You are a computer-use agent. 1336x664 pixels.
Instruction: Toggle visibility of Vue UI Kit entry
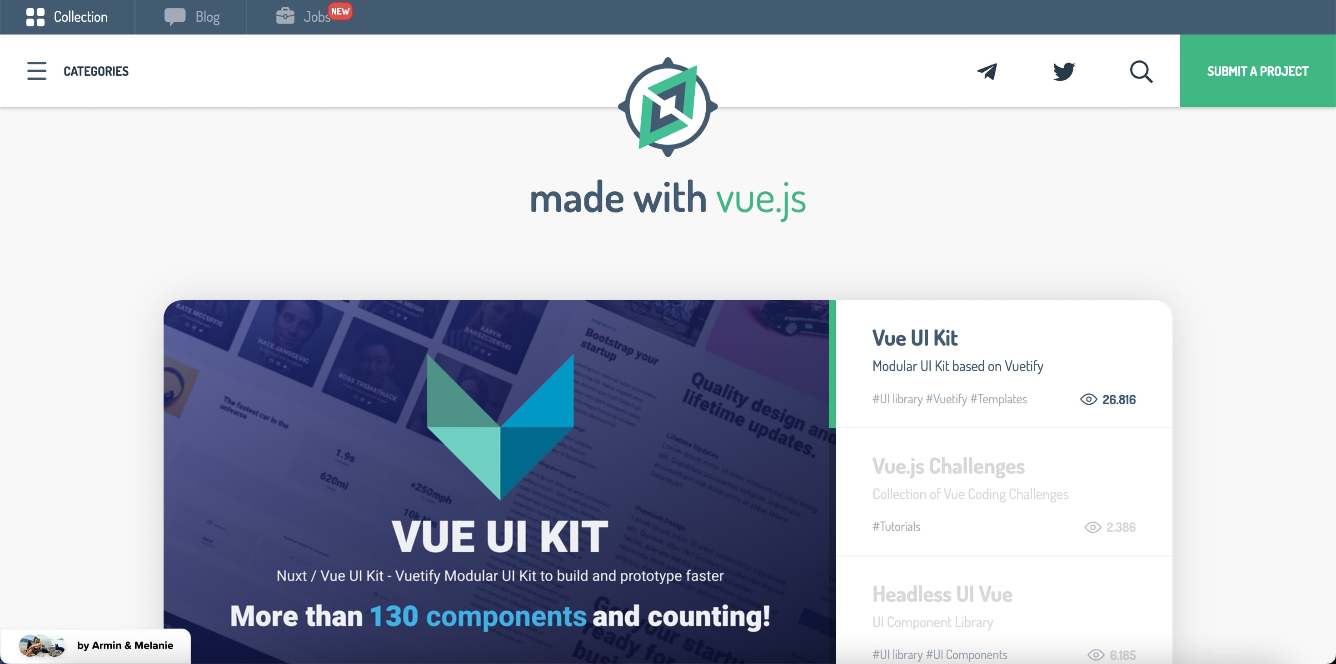pos(1089,398)
